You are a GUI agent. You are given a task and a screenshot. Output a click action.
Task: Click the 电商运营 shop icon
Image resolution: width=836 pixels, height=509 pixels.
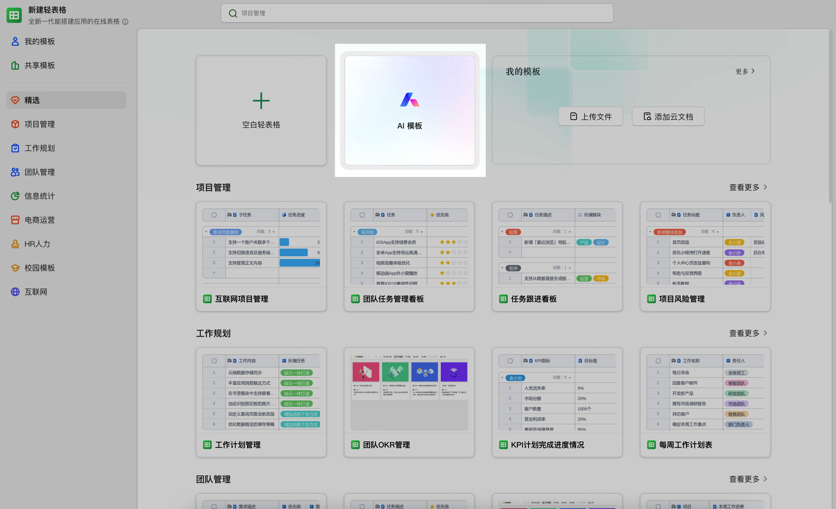15,220
